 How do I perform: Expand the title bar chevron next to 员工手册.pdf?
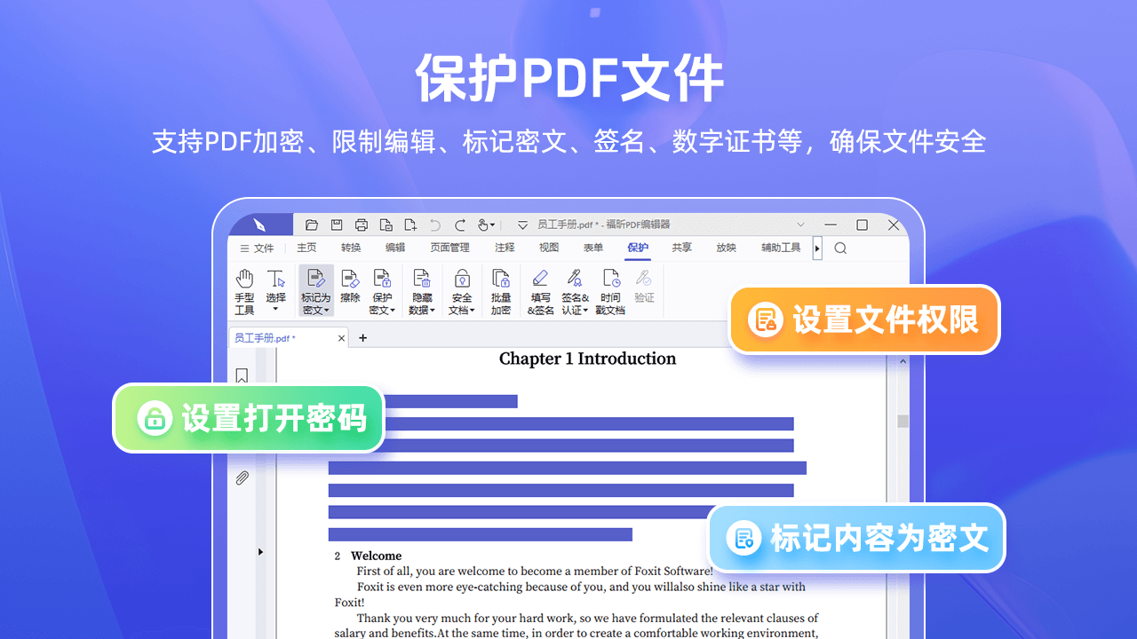click(521, 225)
